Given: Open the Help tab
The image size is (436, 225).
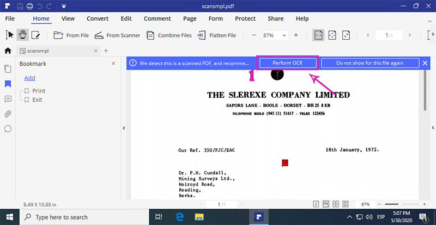Looking at the screenshot, I should pos(302,18).
